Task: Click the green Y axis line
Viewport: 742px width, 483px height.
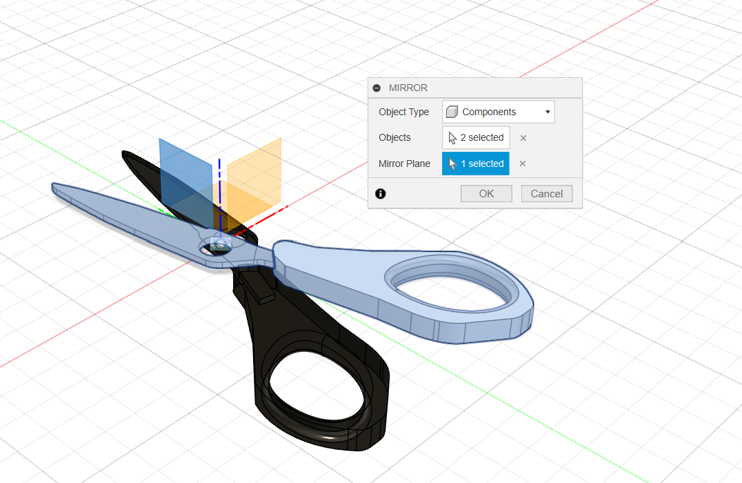Action: coord(69,152)
